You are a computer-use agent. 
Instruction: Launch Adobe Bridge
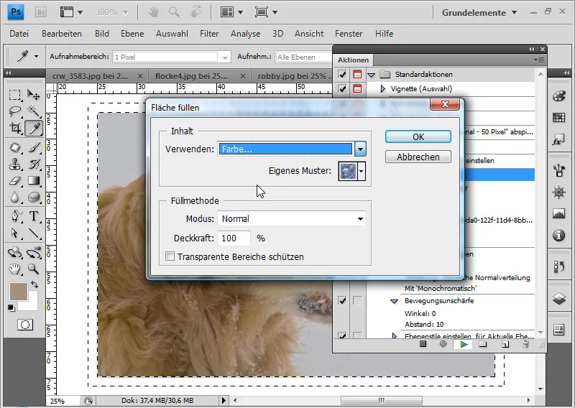(x=41, y=12)
